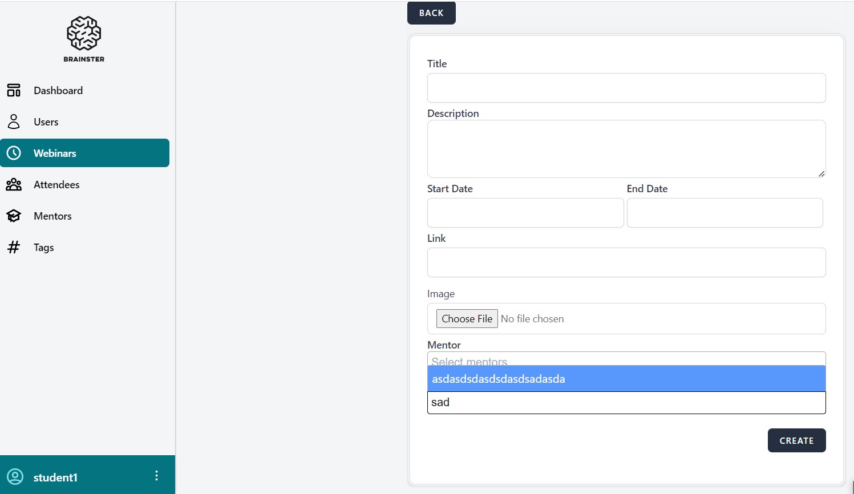Open the three-dot menu beside student1
This screenshot has width=854, height=494.
(156, 476)
